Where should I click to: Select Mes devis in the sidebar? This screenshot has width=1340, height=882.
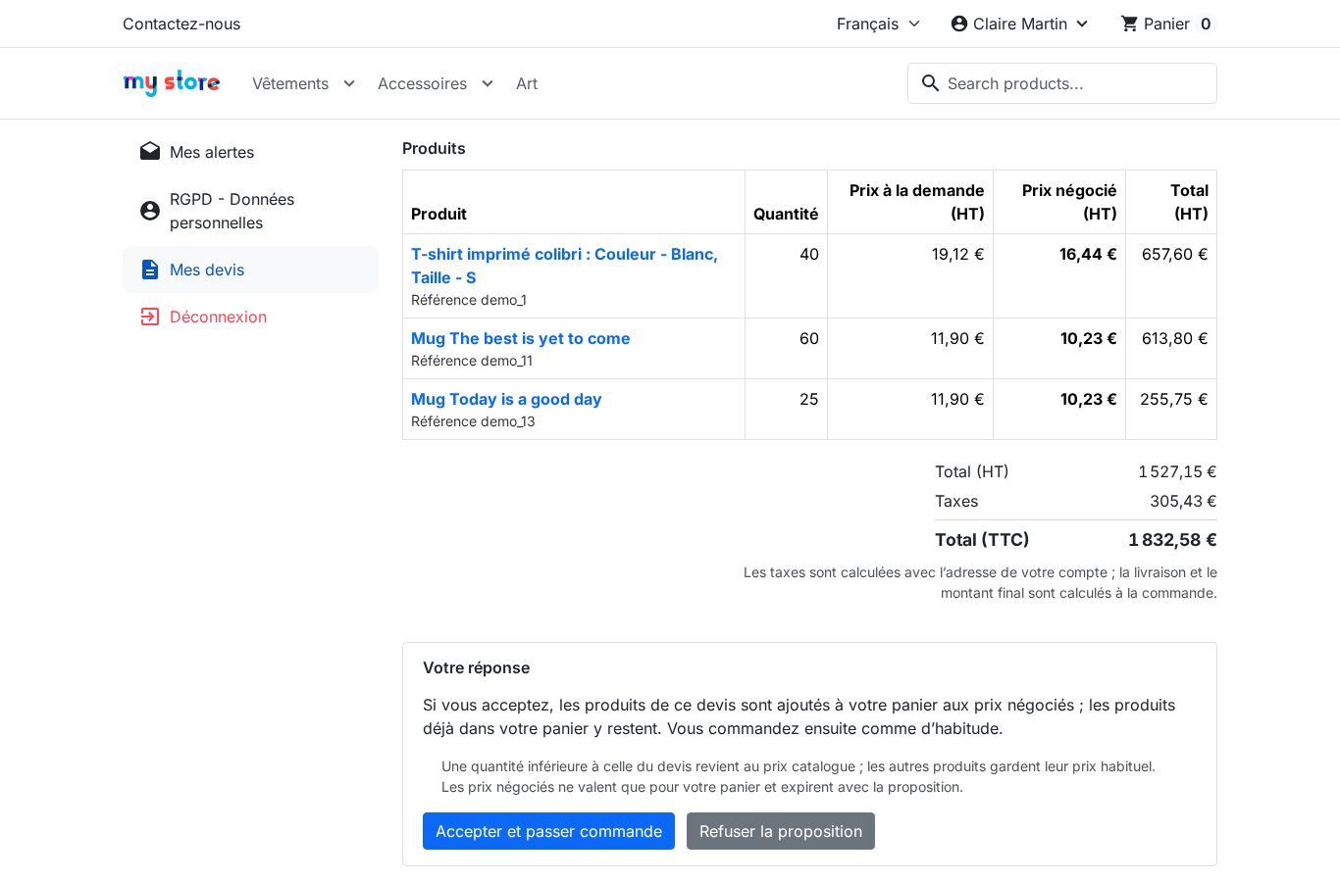point(250,269)
